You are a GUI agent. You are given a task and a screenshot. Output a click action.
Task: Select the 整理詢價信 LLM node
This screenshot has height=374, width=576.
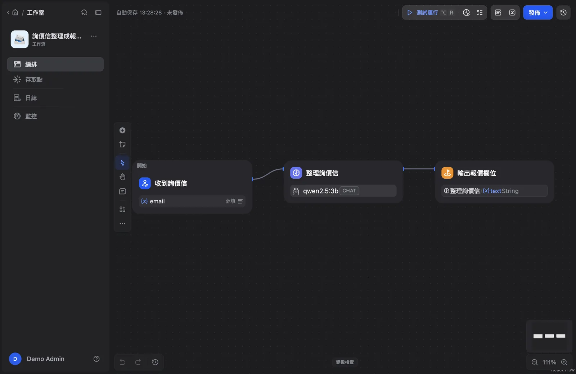click(343, 182)
